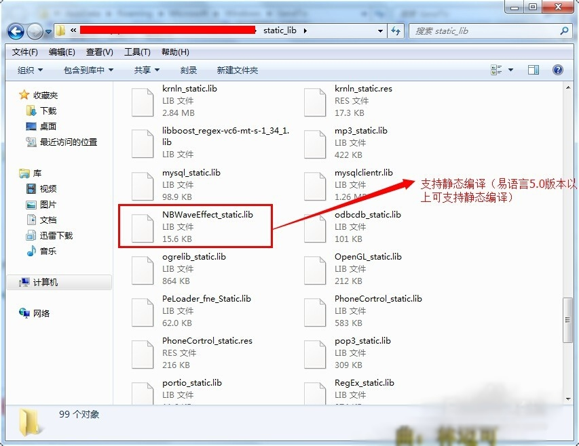This screenshot has height=446, width=579.
Task: Open the 文档 library
Action: click(41, 220)
